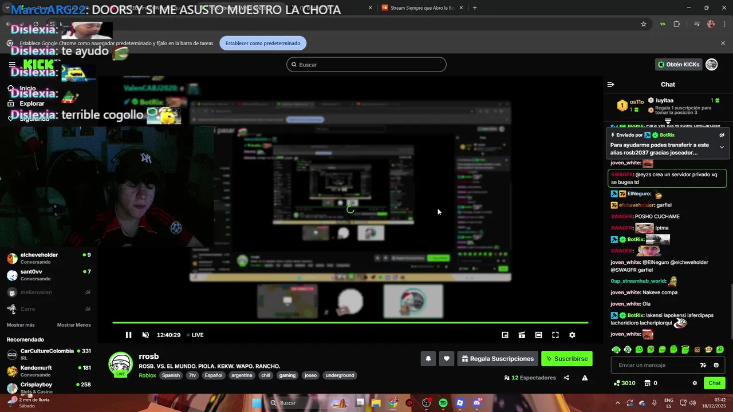Toggle notifications bell for rrosb
The image size is (733, 412).
[428, 359]
